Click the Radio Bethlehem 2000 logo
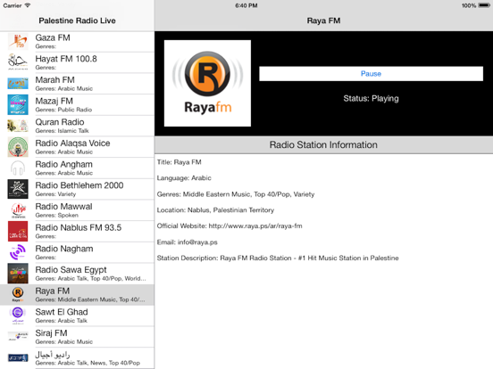Image resolution: width=493 pixels, height=369 pixels. click(18, 189)
